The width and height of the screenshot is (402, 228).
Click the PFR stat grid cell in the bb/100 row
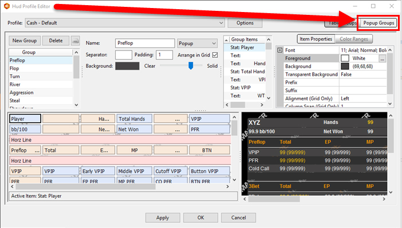point(209,129)
